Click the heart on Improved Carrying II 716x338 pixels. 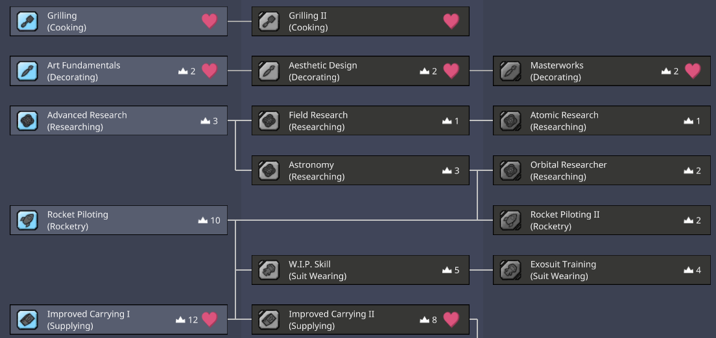pos(451,319)
